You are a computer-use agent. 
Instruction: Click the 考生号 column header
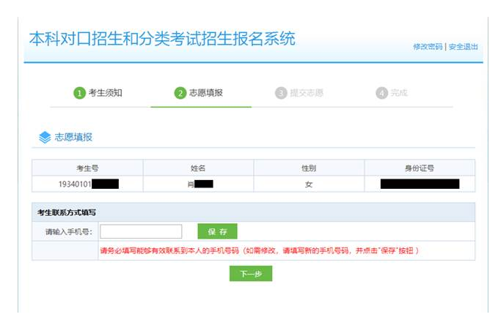pos(87,168)
